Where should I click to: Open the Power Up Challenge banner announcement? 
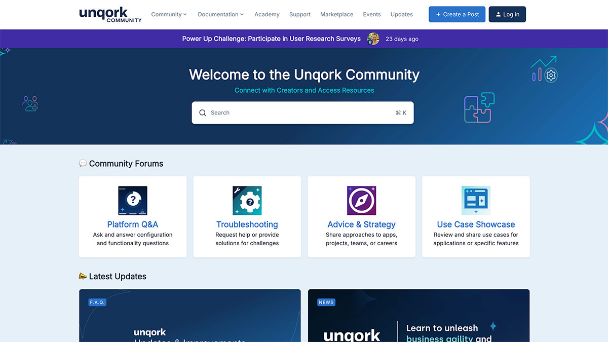coord(271,39)
